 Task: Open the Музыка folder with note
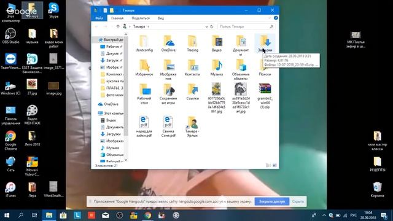217,68
